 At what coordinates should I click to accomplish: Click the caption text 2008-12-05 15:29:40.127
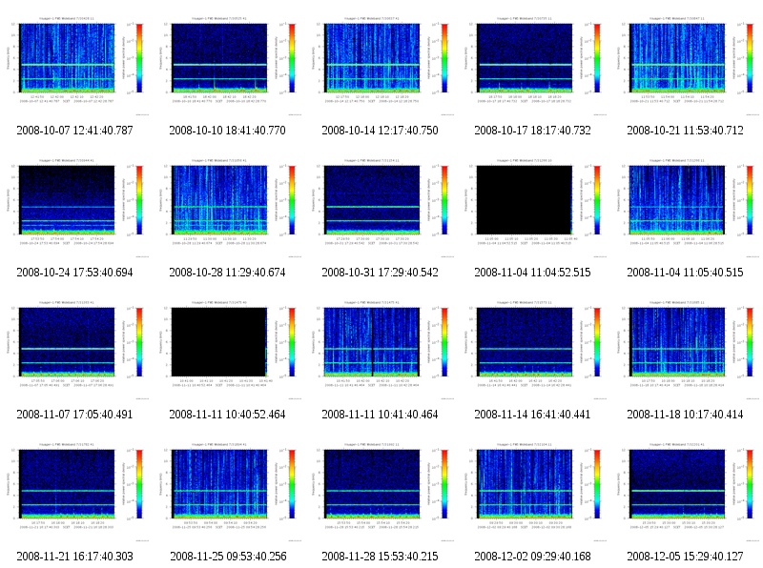(x=685, y=557)
